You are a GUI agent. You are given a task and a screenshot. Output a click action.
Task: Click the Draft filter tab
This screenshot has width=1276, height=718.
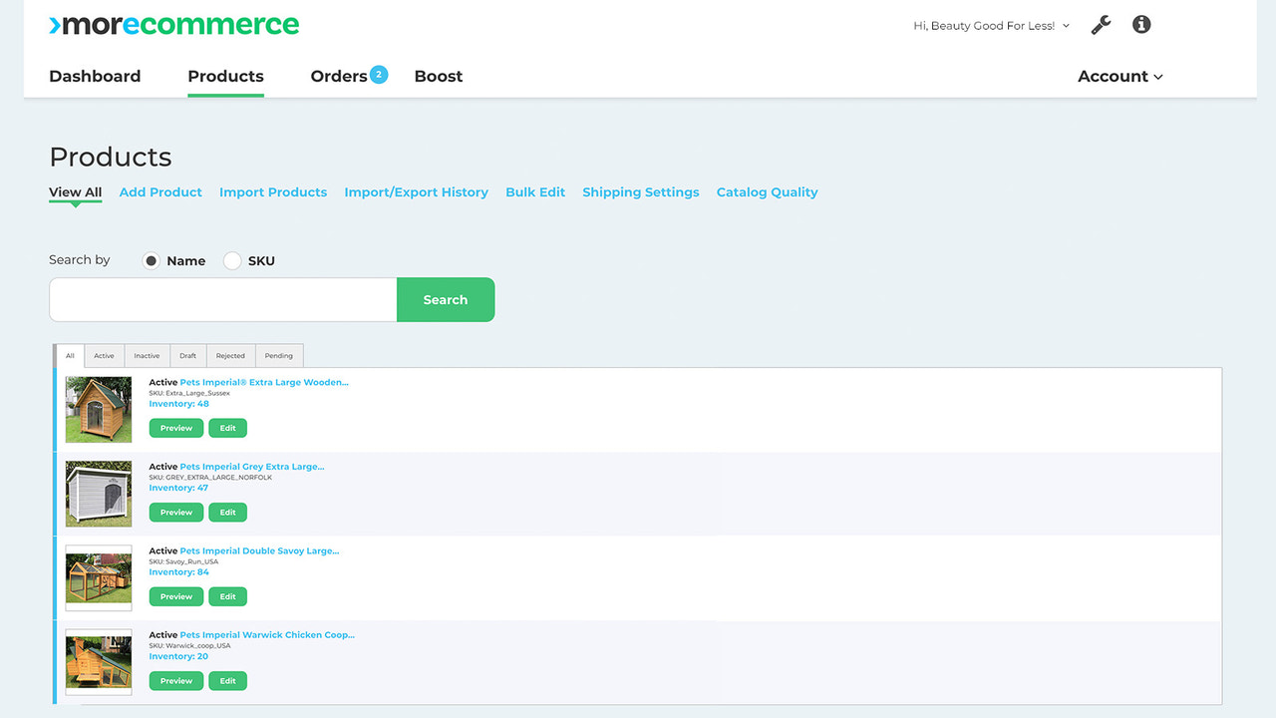(x=187, y=355)
